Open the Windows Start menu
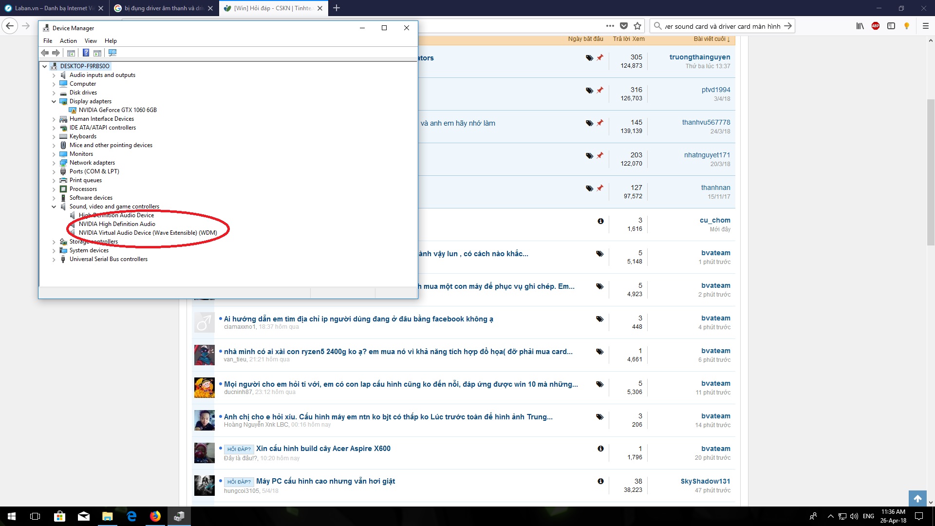 click(x=12, y=516)
